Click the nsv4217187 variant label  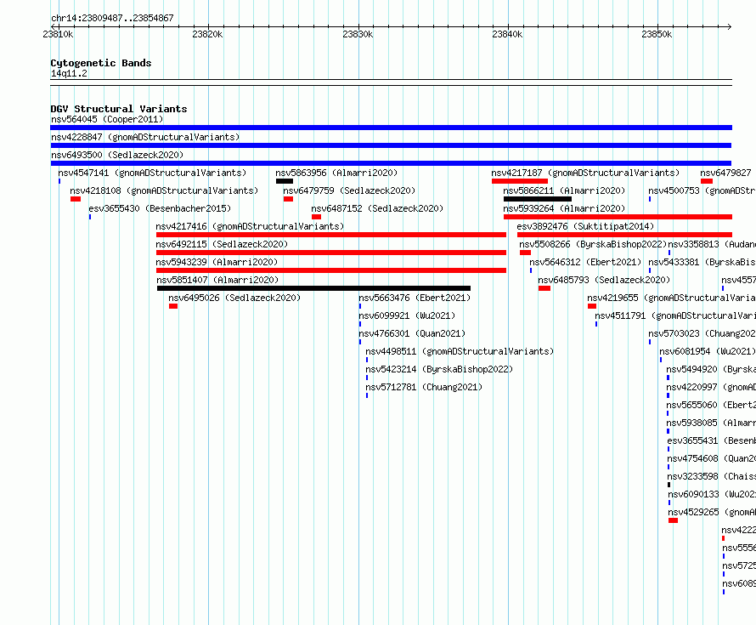(x=585, y=173)
